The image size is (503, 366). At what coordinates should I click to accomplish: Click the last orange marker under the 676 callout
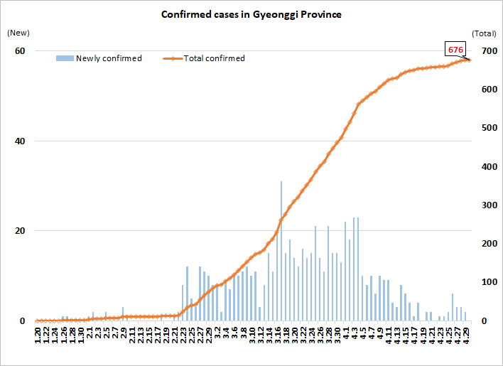tap(470, 60)
